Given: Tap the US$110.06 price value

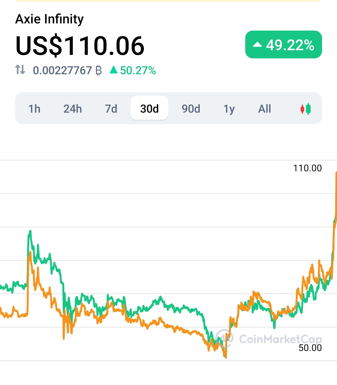Looking at the screenshot, I should pos(80,46).
